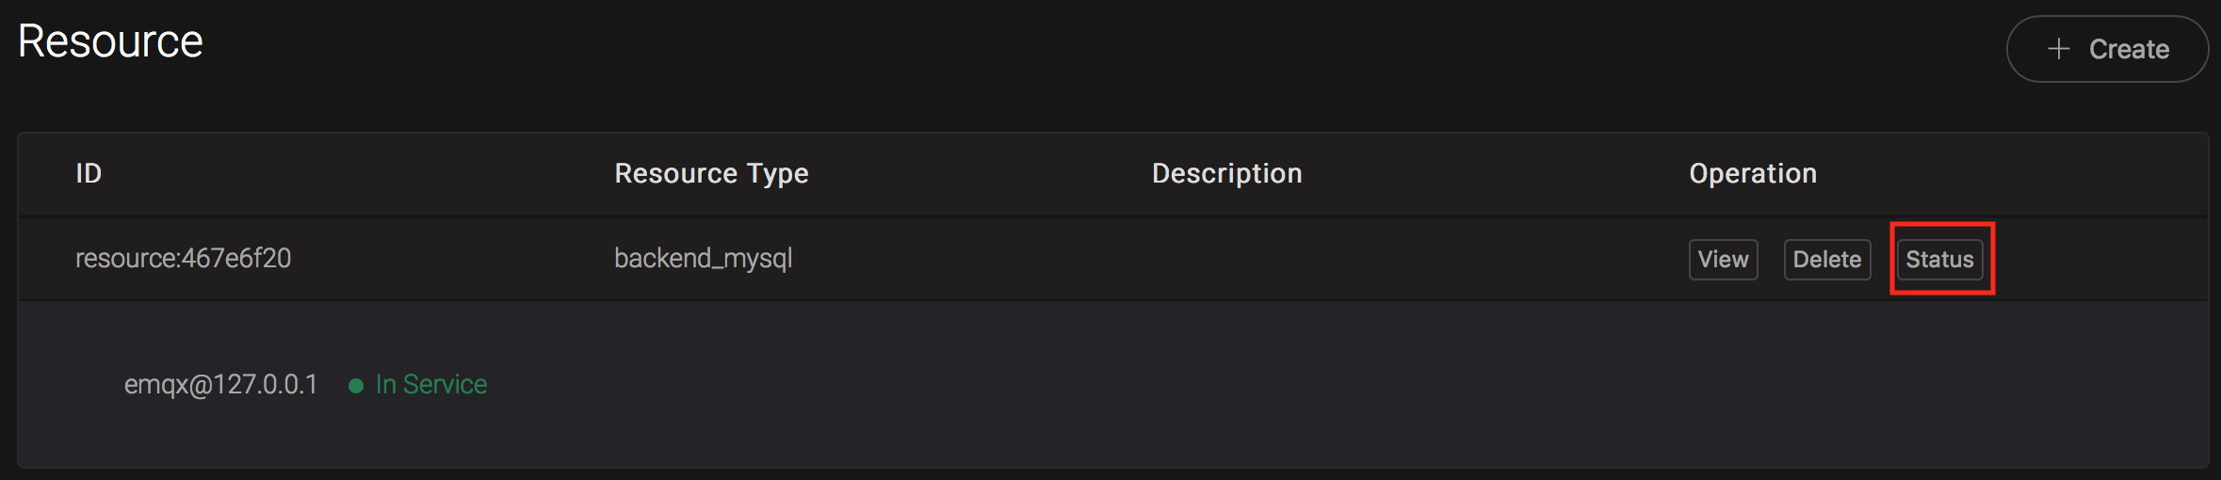Click the ID column header

click(x=89, y=174)
